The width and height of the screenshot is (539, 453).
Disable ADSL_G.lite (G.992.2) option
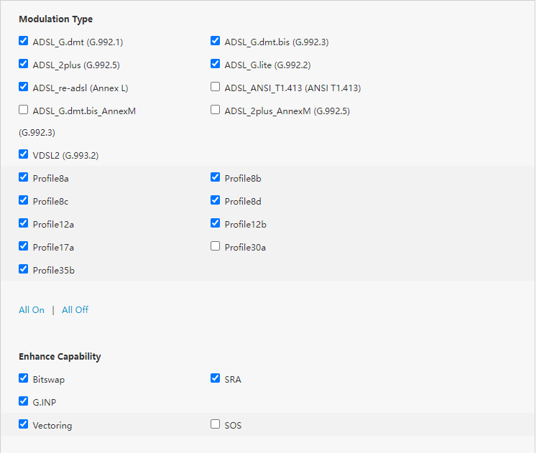(x=215, y=64)
